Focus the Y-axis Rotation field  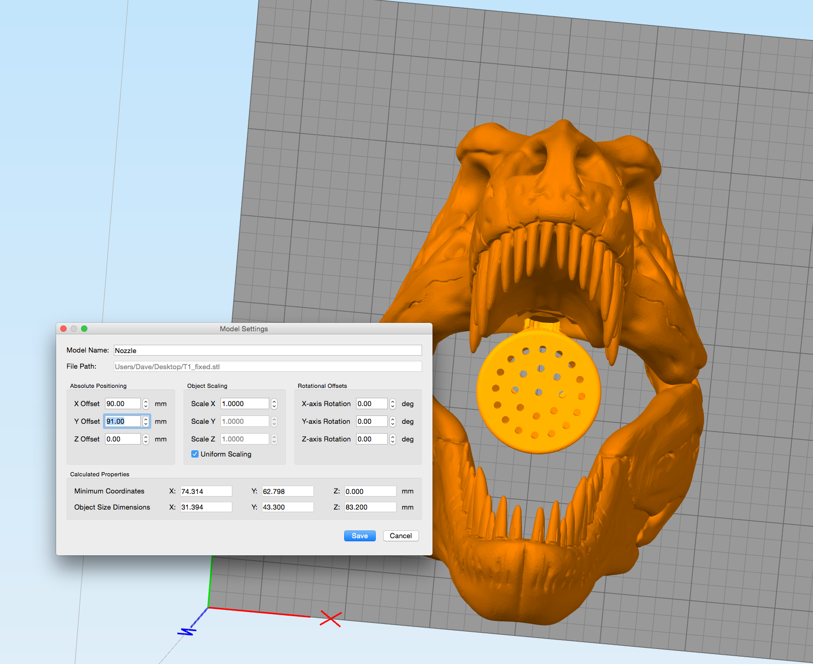tap(372, 421)
